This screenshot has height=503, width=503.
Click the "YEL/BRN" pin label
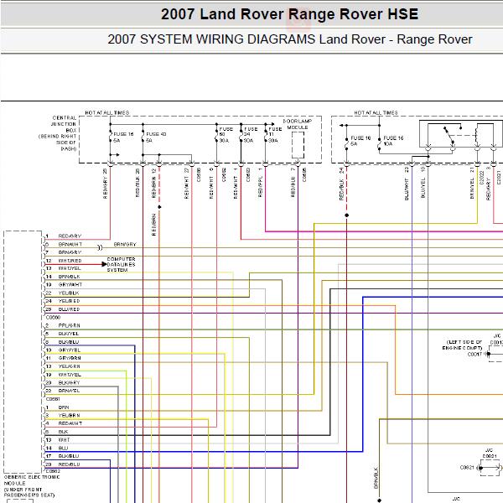(70, 416)
